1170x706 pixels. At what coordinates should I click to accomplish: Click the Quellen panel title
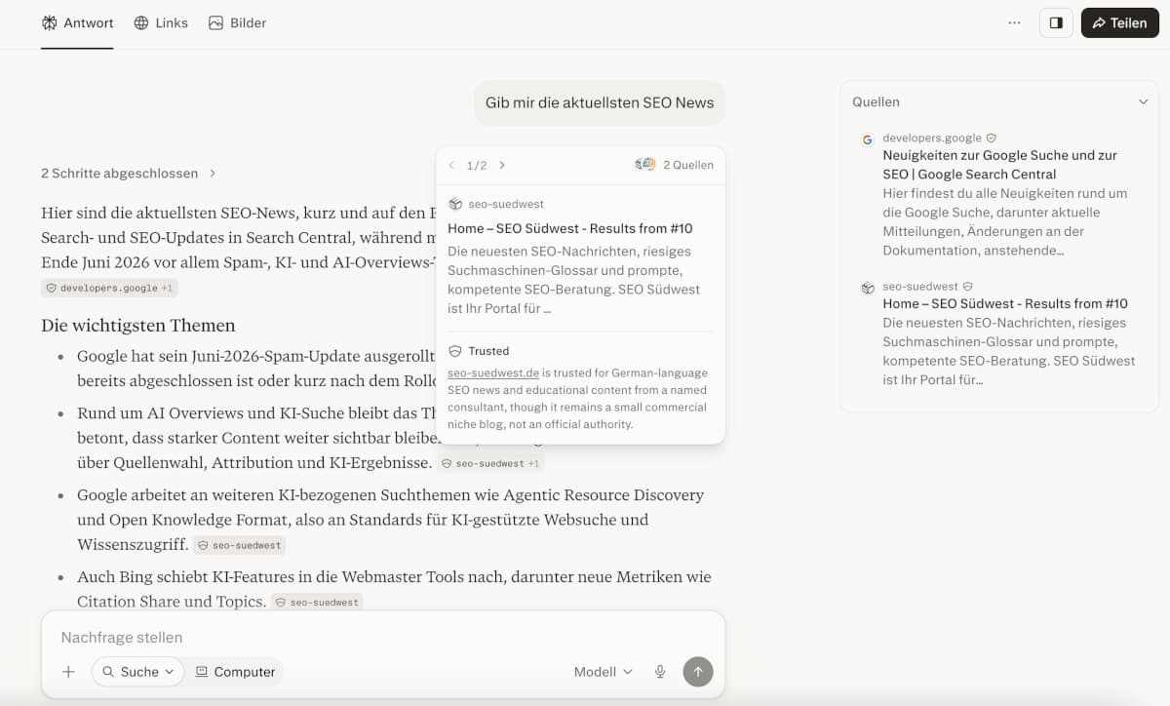876,101
